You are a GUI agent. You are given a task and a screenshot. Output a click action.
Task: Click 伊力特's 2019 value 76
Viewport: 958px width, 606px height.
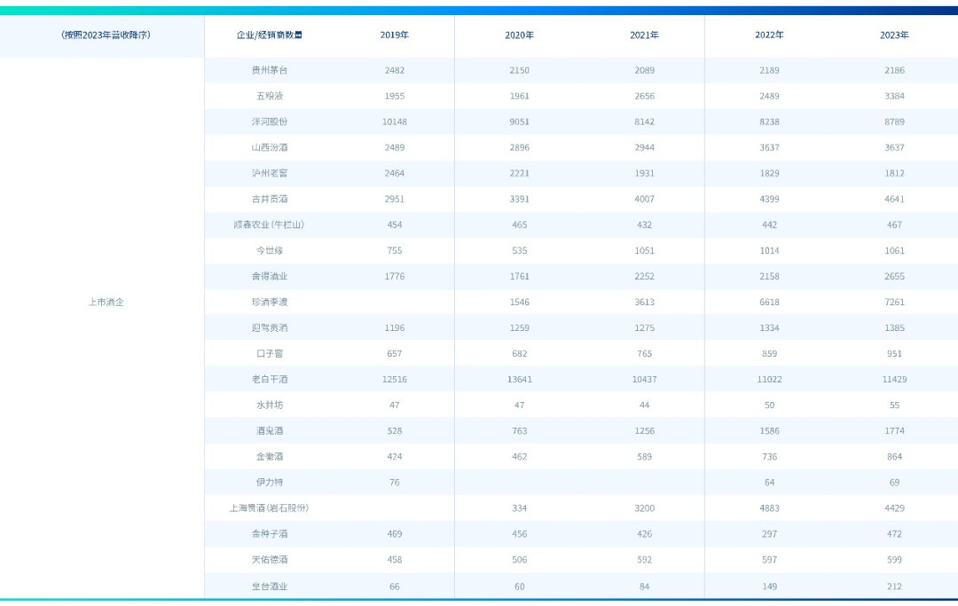coord(395,482)
